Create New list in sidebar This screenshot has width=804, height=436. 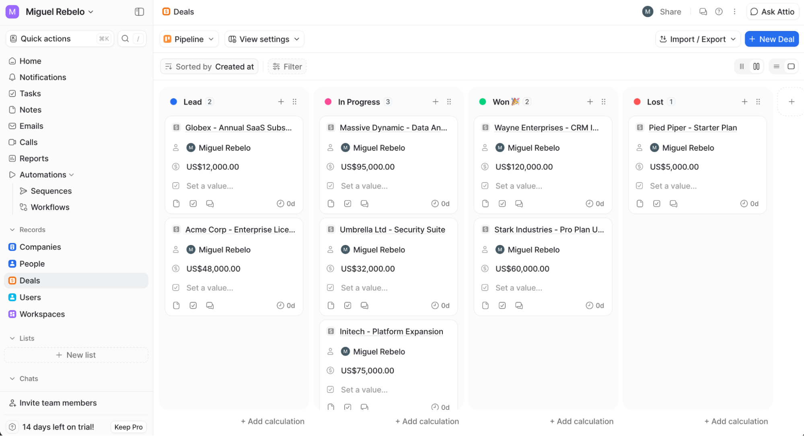point(76,355)
